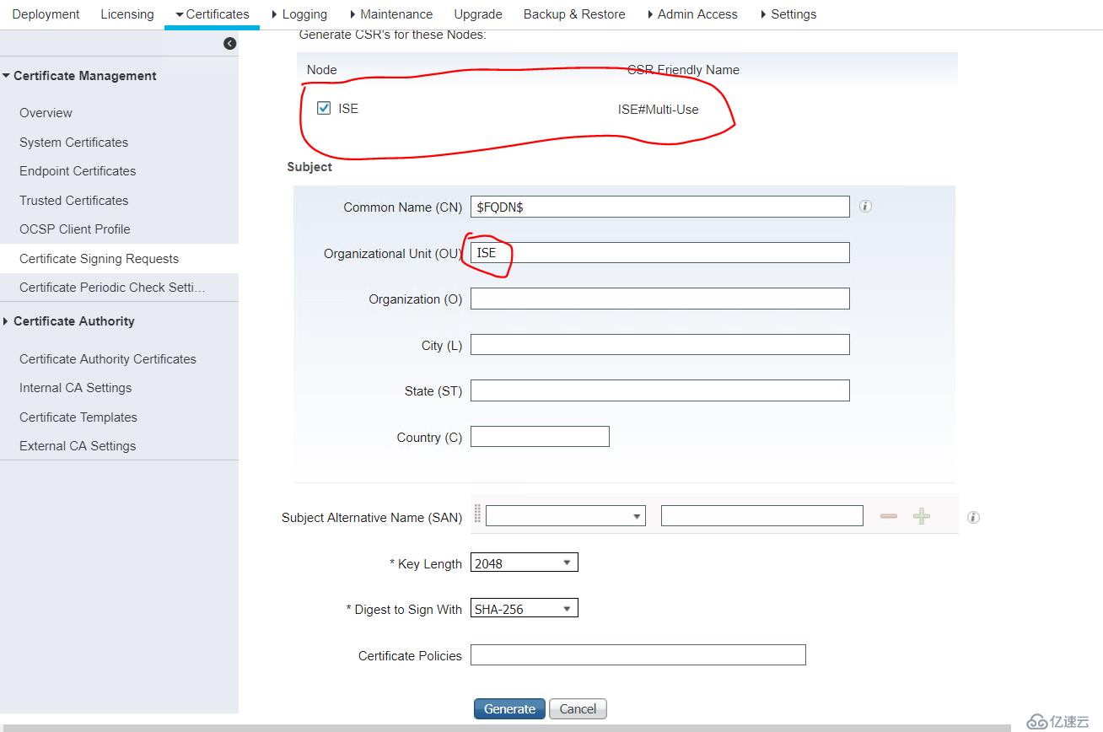Click the SAN value text field
This screenshot has width=1103, height=732.
click(762, 516)
